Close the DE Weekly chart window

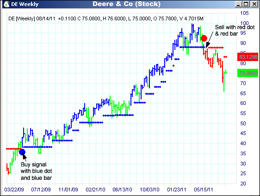coord(254,4)
